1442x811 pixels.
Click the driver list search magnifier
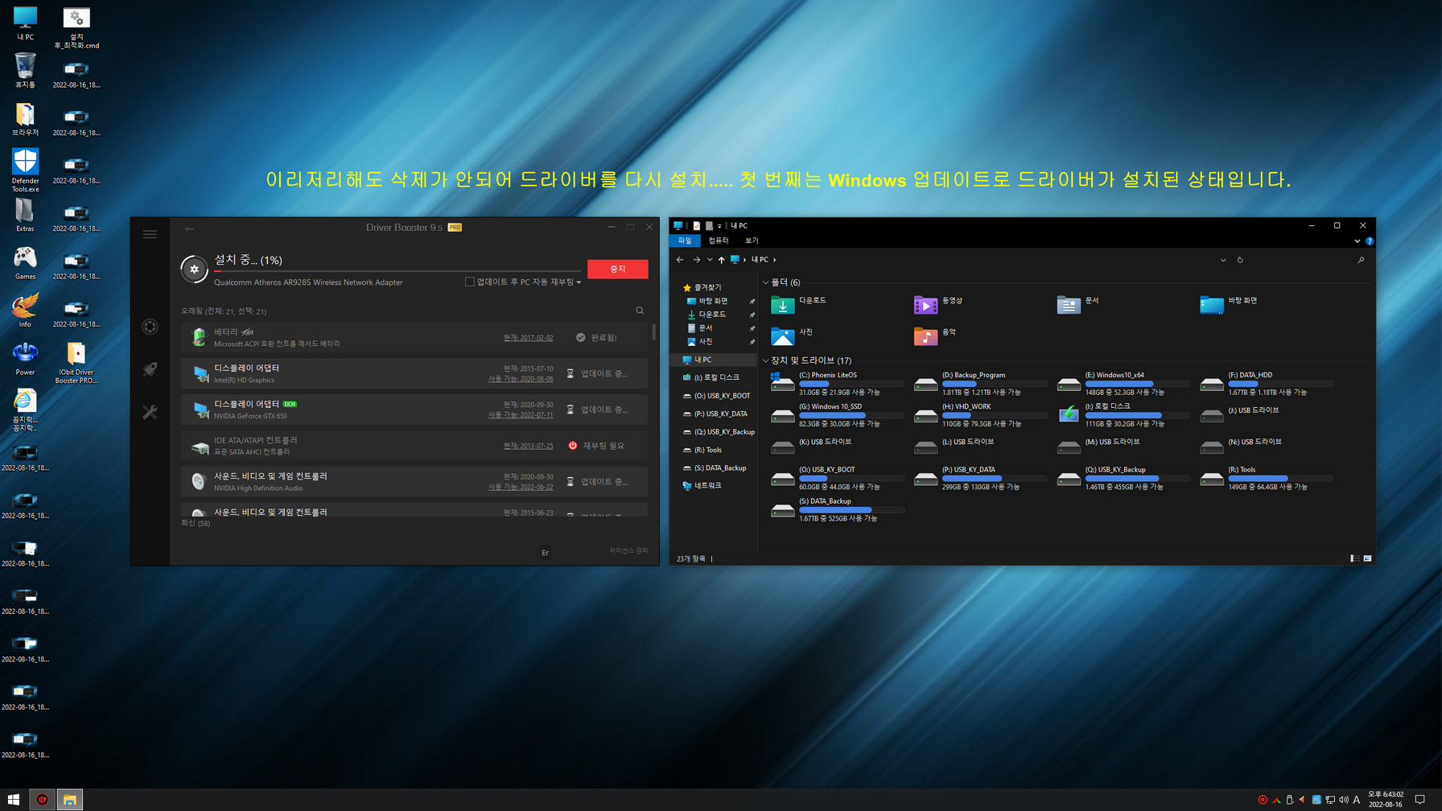[x=640, y=311]
